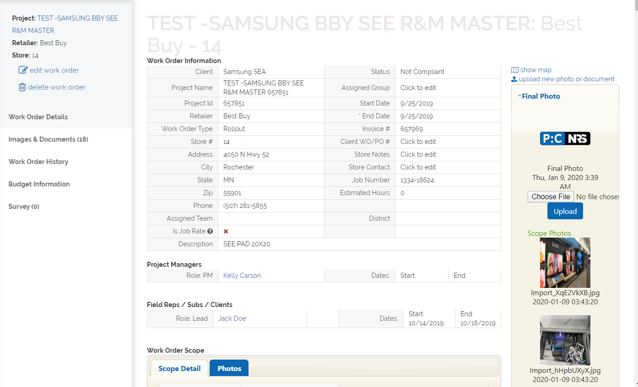Click the Choose File button
The height and width of the screenshot is (387, 638).
click(x=551, y=196)
